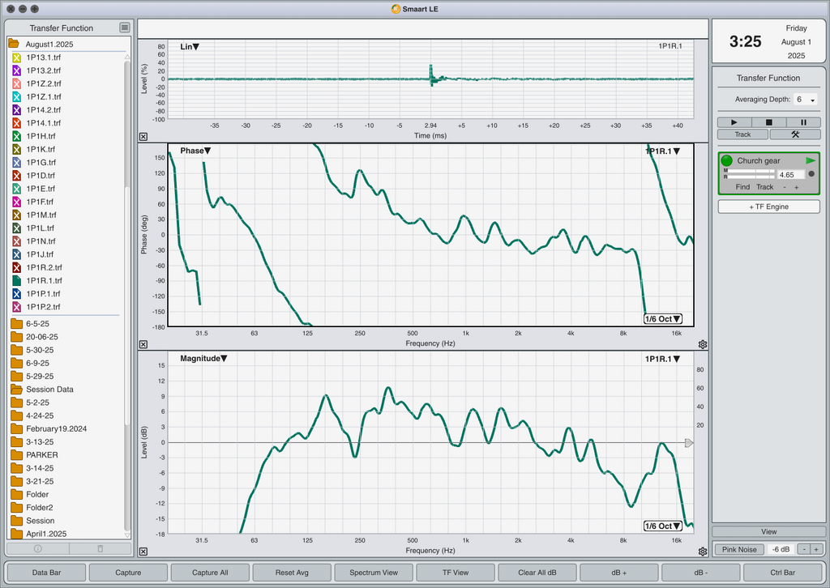
Task: Toggle the Pink Noise generator
Action: click(x=738, y=550)
